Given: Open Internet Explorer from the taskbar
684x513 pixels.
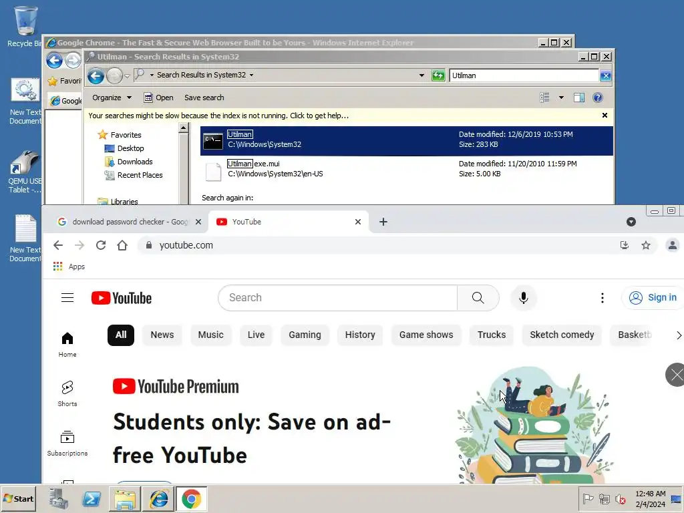Looking at the screenshot, I should [158, 498].
